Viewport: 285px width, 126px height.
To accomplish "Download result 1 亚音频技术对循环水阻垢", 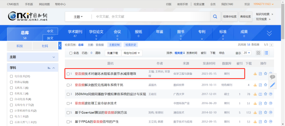I will [255, 74].
